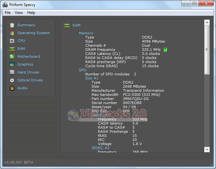
Task: Open the Summary section
Action: click(x=26, y=25)
